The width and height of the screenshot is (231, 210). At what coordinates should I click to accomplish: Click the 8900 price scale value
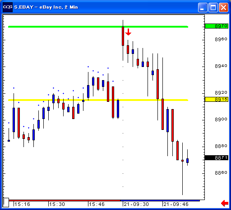click(221, 119)
